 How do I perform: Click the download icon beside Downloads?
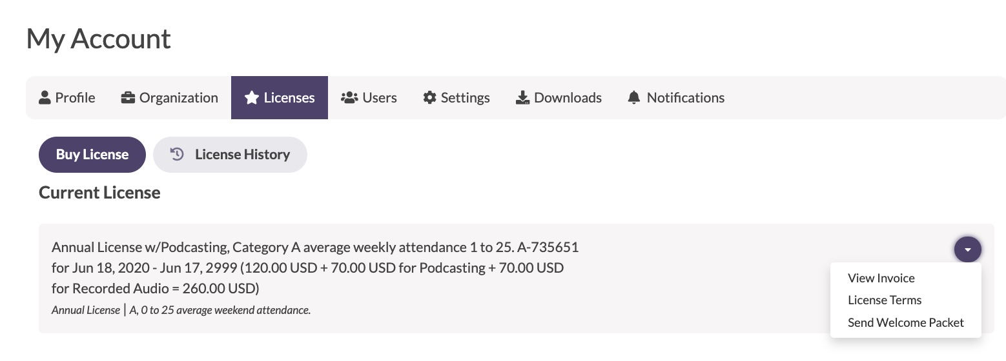pos(522,97)
